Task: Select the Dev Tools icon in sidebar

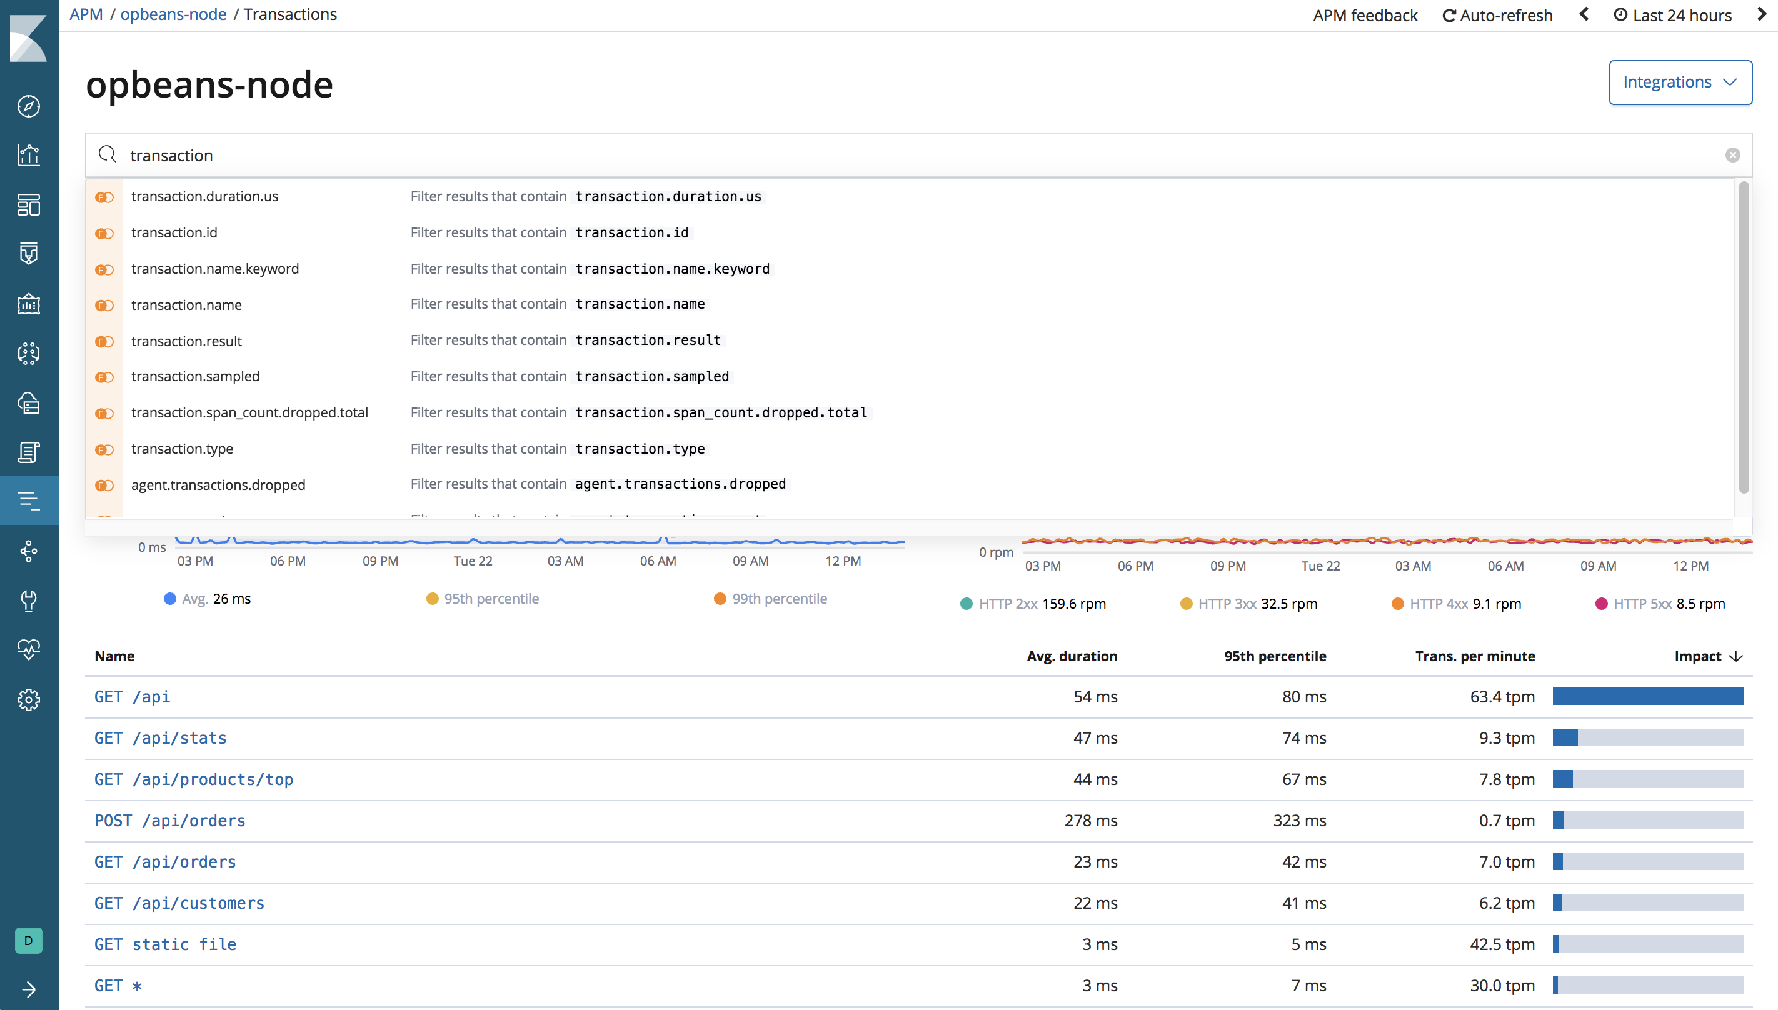Action: coord(29,599)
